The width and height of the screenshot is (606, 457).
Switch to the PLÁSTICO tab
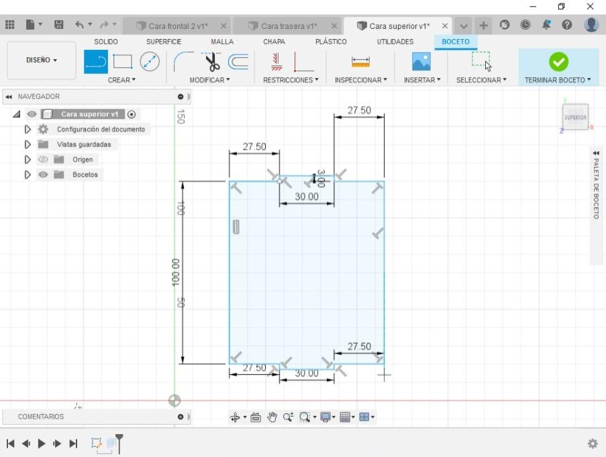click(x=331, y=42)
